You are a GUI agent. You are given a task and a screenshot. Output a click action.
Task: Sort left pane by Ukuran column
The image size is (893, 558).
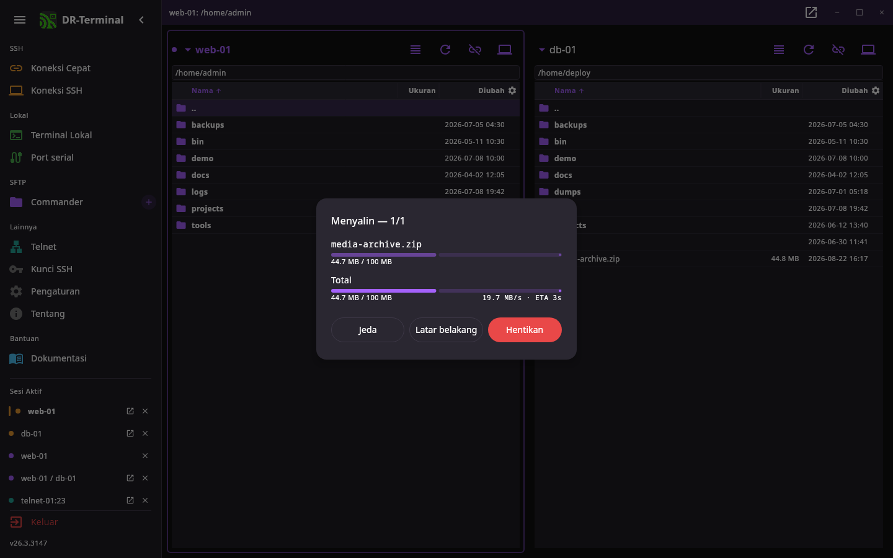click(x=422, y=91)
